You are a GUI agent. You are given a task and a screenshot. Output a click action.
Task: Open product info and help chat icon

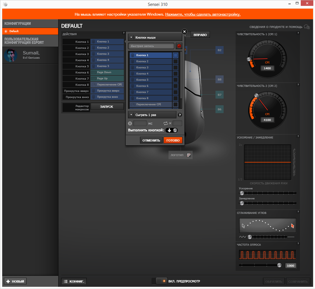coord(307,27)
